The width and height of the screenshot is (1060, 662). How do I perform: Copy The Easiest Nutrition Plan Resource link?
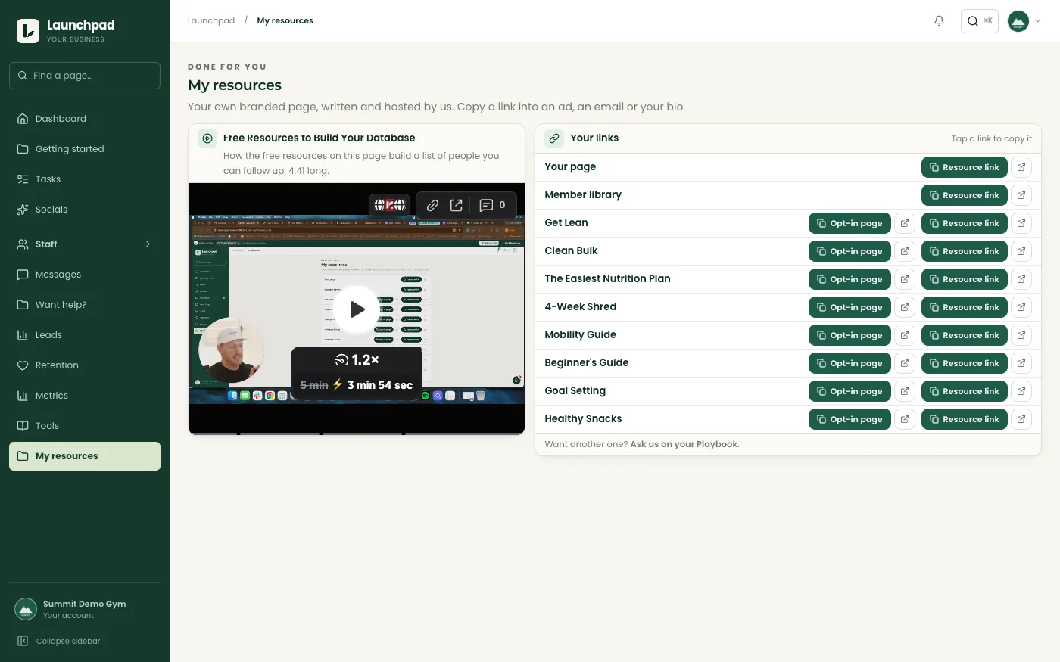tap(965, 279)
